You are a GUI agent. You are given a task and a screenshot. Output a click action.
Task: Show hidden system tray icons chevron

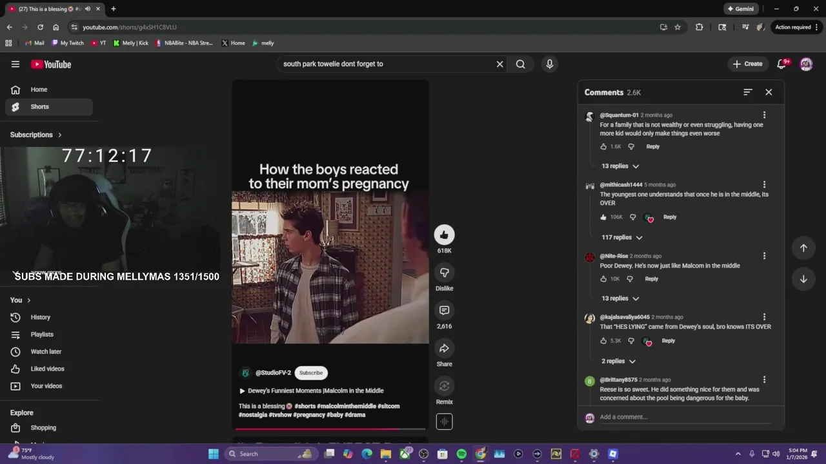(738, 454)
